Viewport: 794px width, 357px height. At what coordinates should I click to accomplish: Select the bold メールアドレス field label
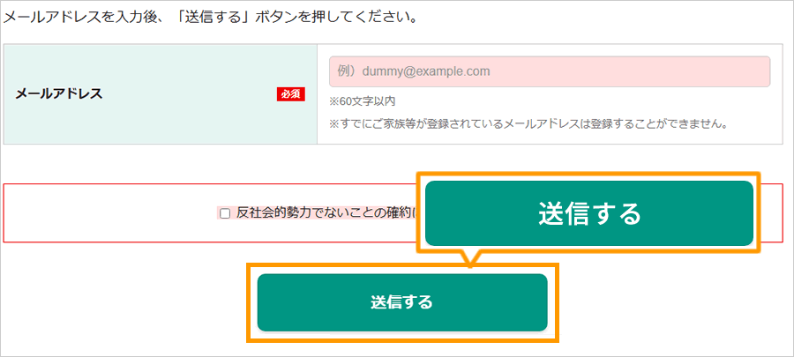coord(59,93)
